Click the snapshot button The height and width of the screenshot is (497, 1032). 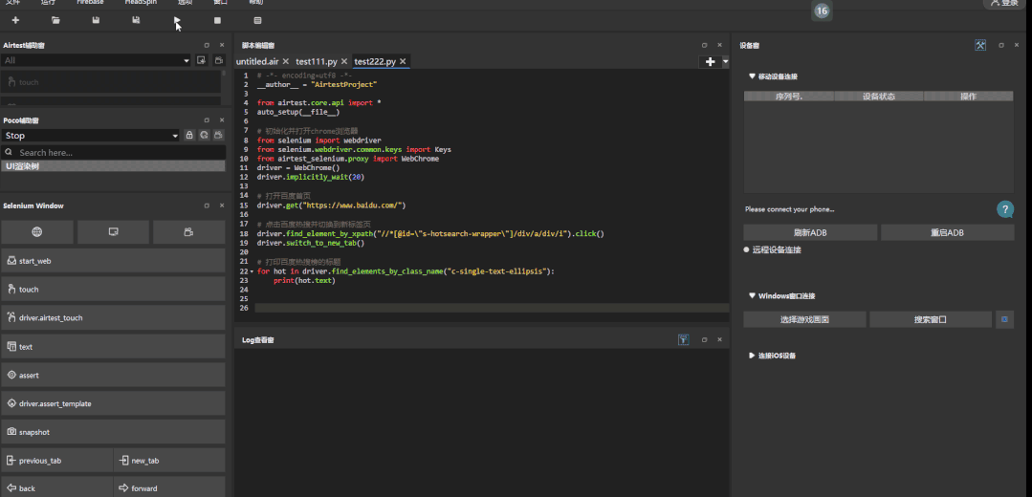[113, 432]
